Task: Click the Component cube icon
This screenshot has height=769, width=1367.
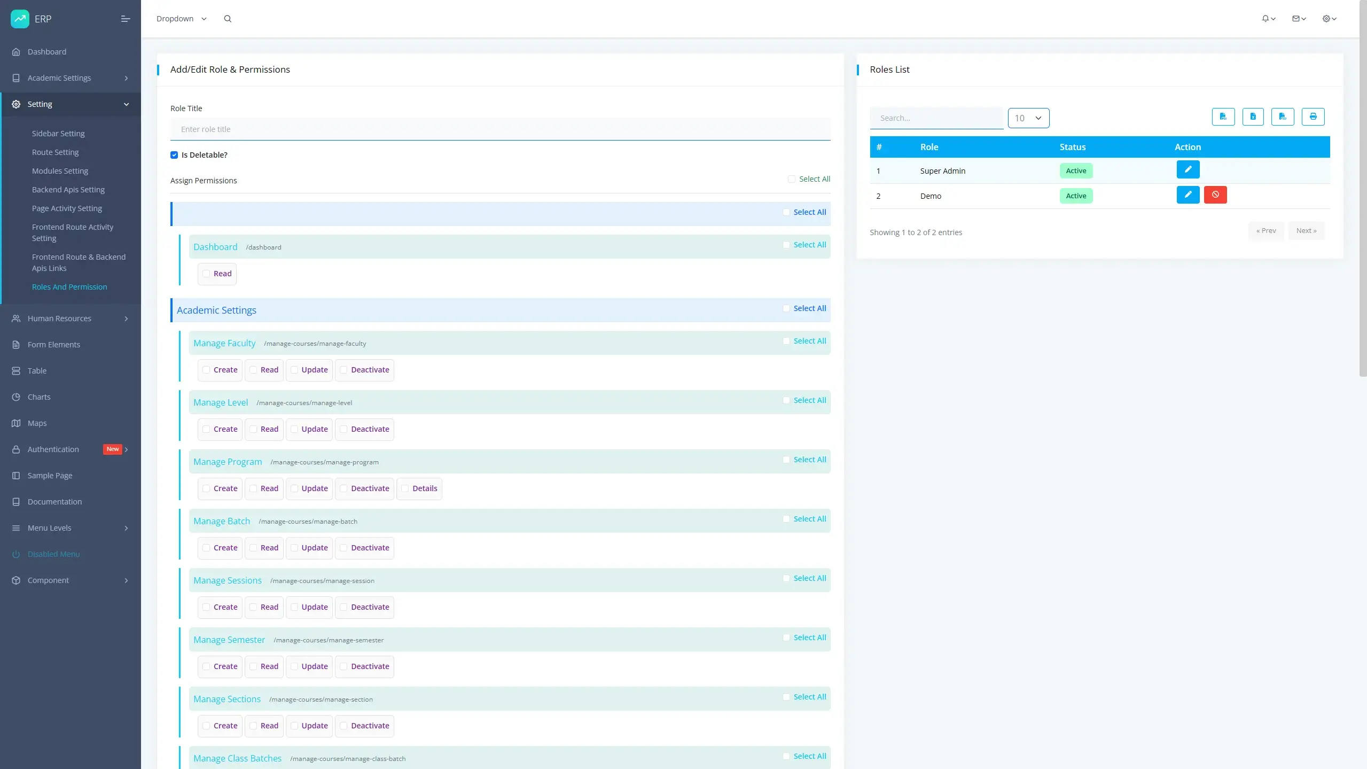Action: tap(16, 580)
